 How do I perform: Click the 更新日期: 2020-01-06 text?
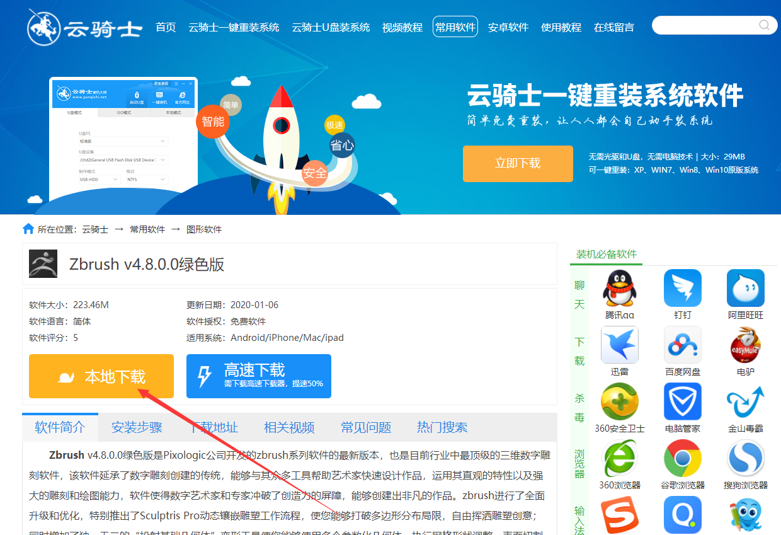pyautogui.click(x=232, y=305)
